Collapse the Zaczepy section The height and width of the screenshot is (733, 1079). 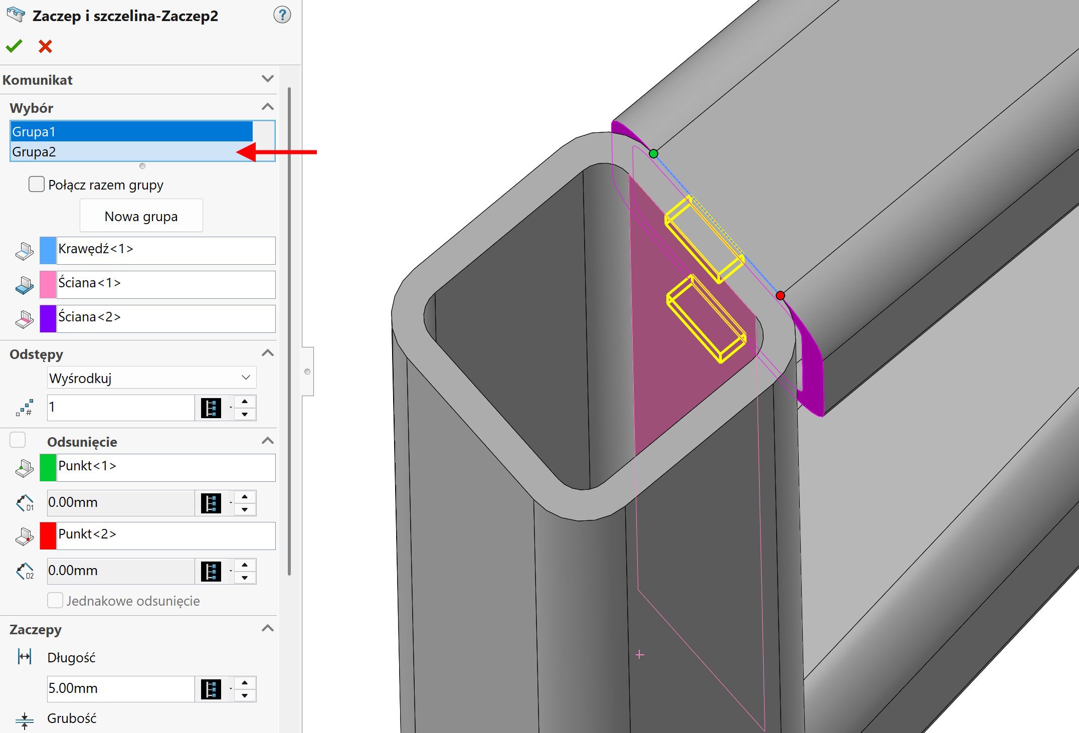tap(268, 628)
